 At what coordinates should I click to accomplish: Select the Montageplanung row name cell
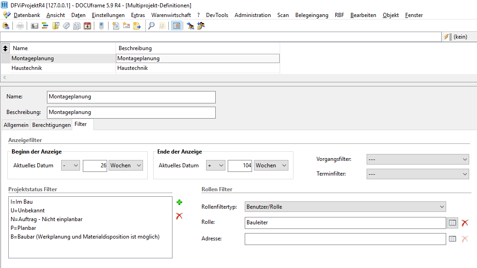tap(63, 58)
